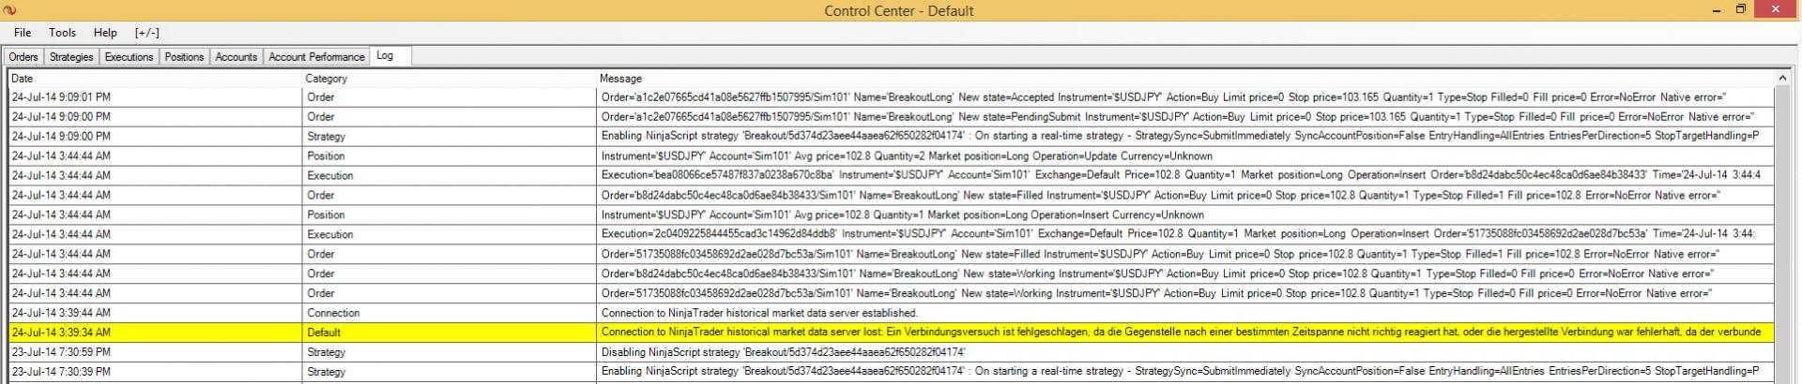Select the 23-Jul-14 7:30:59 PM date cell

click(155, 352)
